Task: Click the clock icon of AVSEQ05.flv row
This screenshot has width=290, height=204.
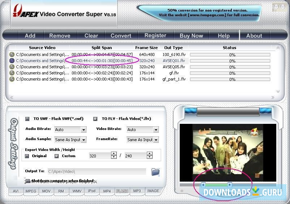Action: (12, 67)
